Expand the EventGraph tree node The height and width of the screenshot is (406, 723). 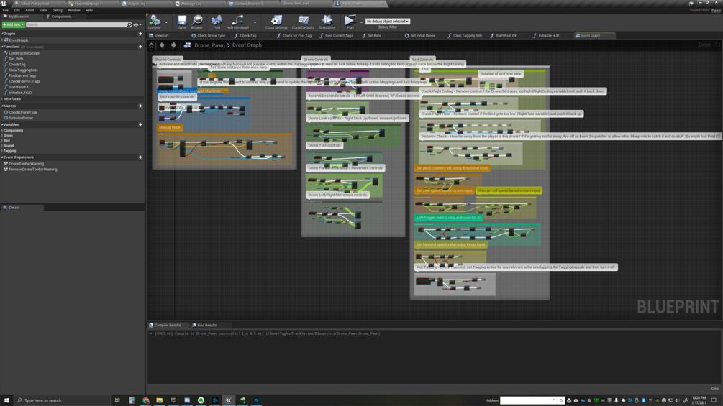(x=2, y=40)
